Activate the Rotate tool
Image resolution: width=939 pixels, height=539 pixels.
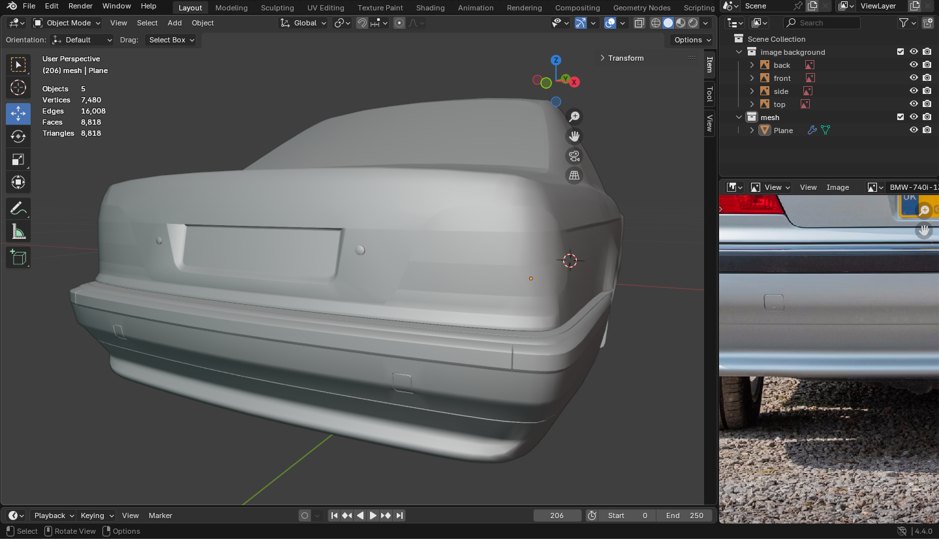pos(18,136)
